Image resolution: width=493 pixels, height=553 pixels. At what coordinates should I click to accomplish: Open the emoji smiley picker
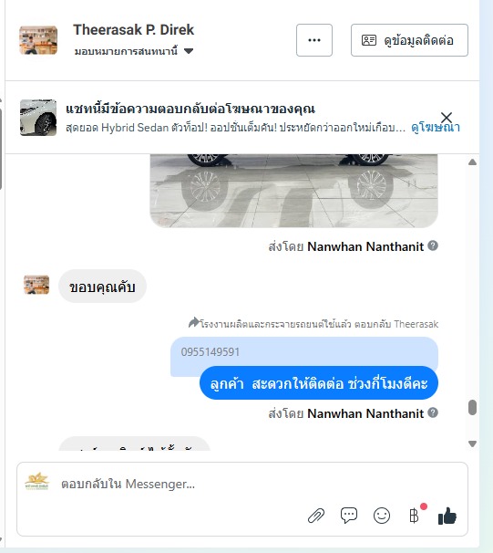[x=382, y=516]
